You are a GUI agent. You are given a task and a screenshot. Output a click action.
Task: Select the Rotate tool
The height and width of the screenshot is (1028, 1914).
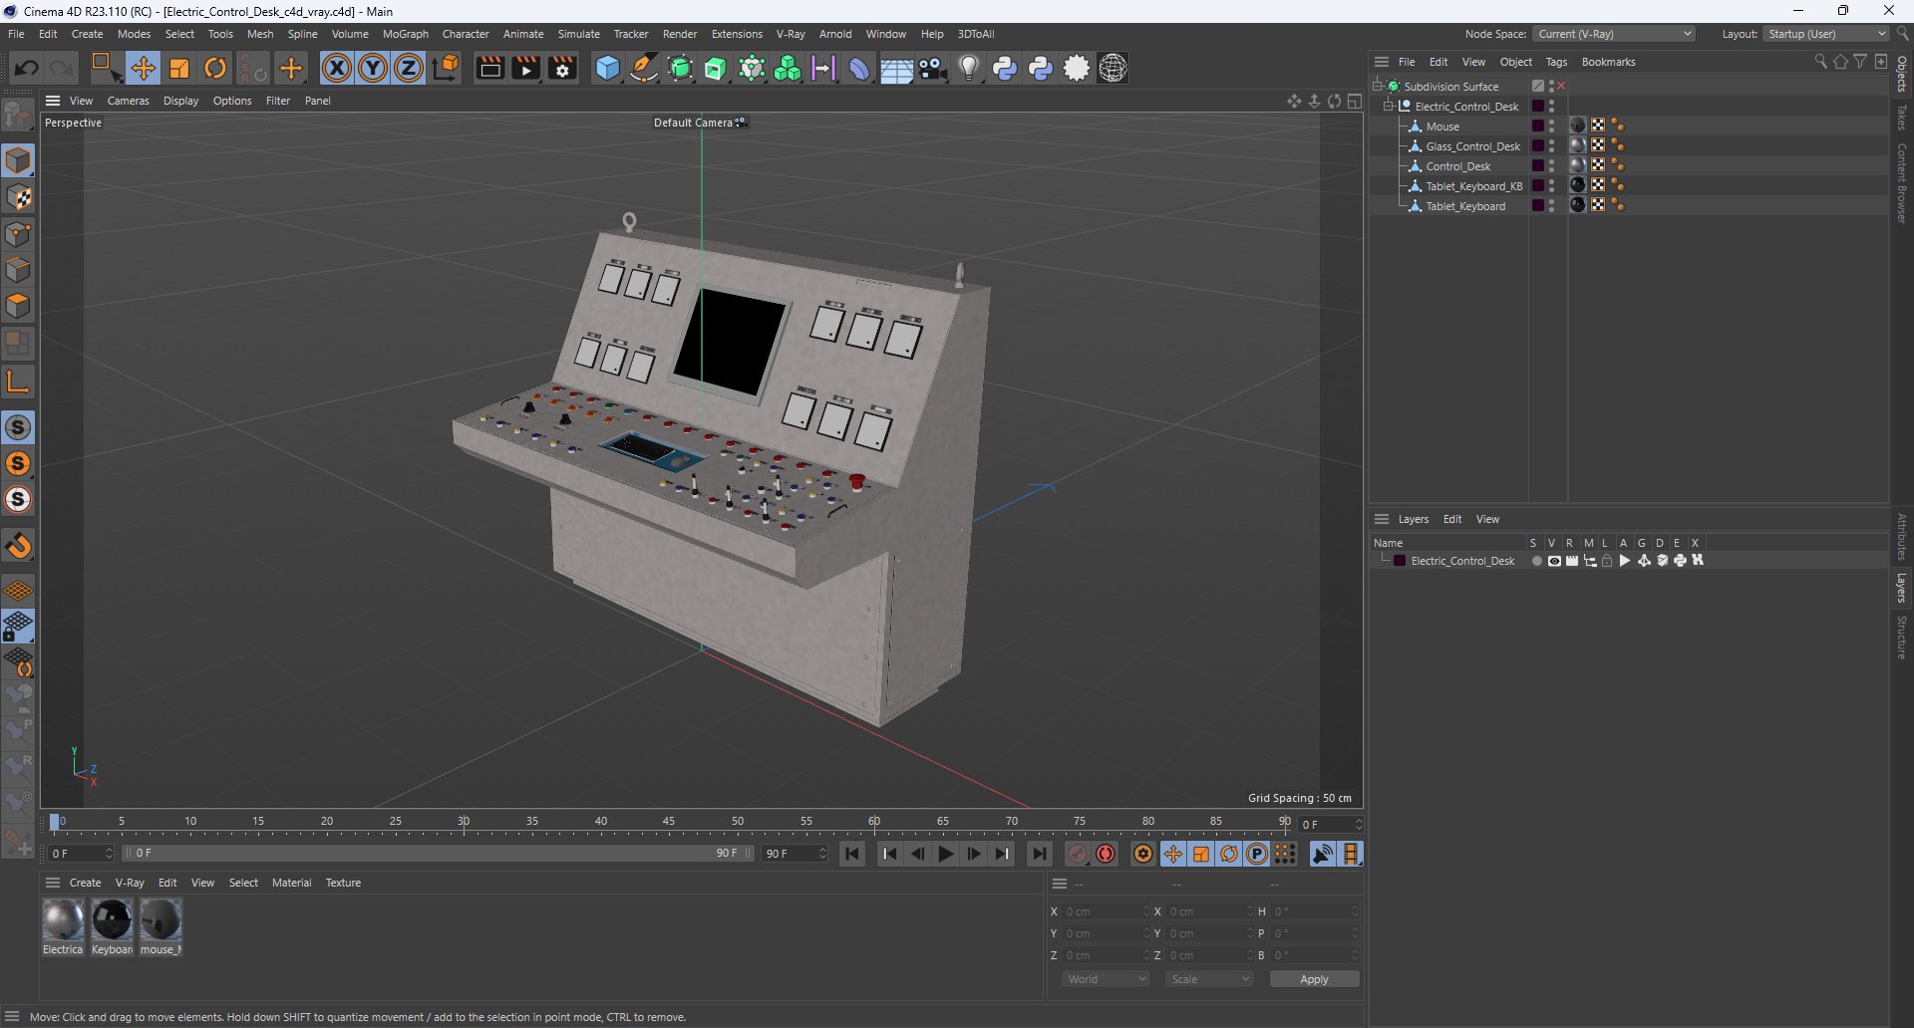tap(215, 68)
